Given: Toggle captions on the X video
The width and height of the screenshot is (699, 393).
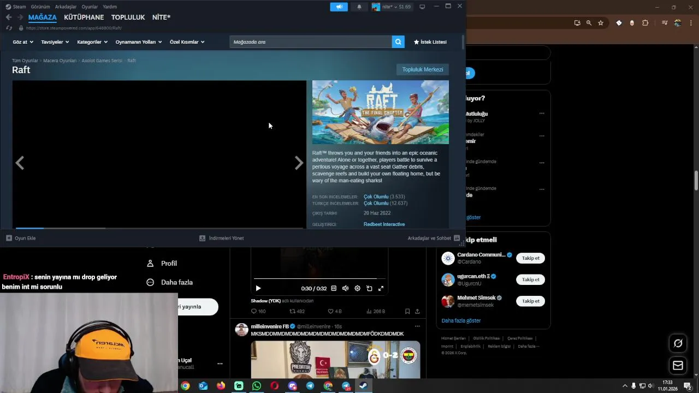Looking at the screenshot, I should tap(334, 288).
